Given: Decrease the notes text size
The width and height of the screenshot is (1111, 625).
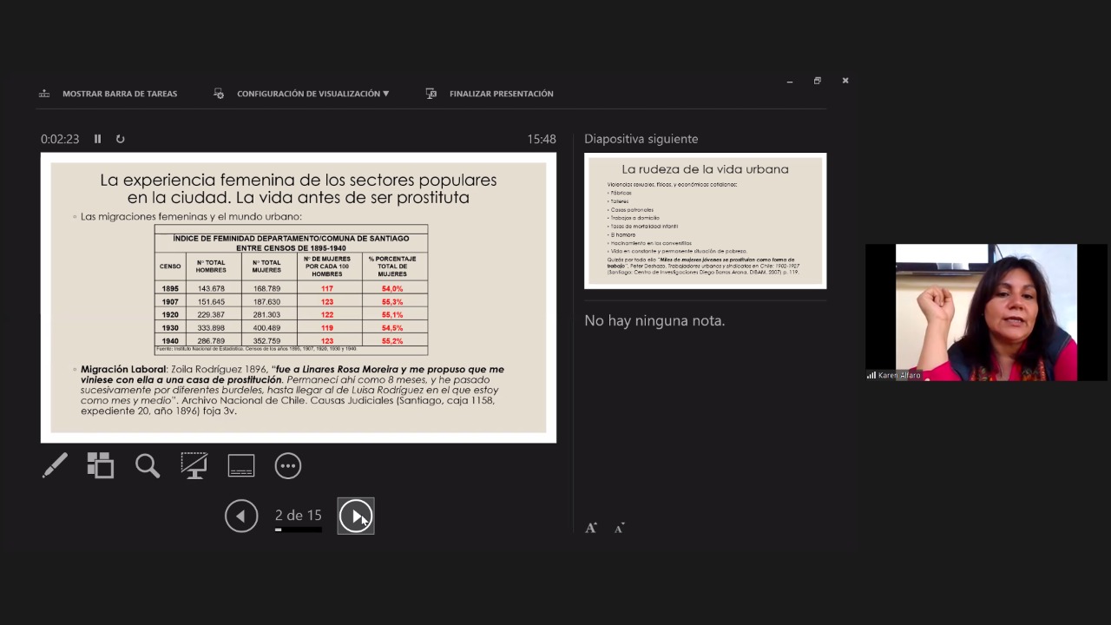Looking at the screenshot, I should tap(619, 528).
